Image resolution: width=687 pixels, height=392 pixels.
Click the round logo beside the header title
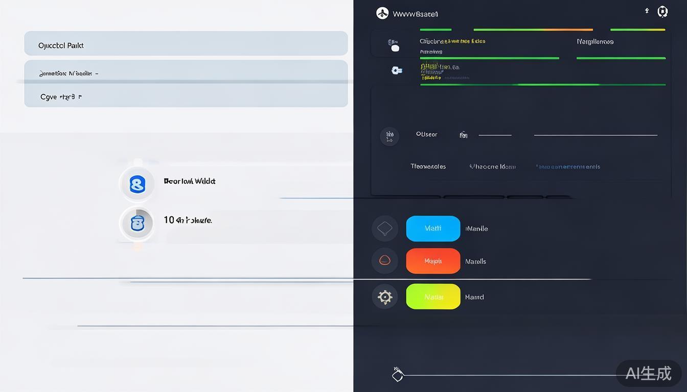pyautogui.click(x=382, y=13)
